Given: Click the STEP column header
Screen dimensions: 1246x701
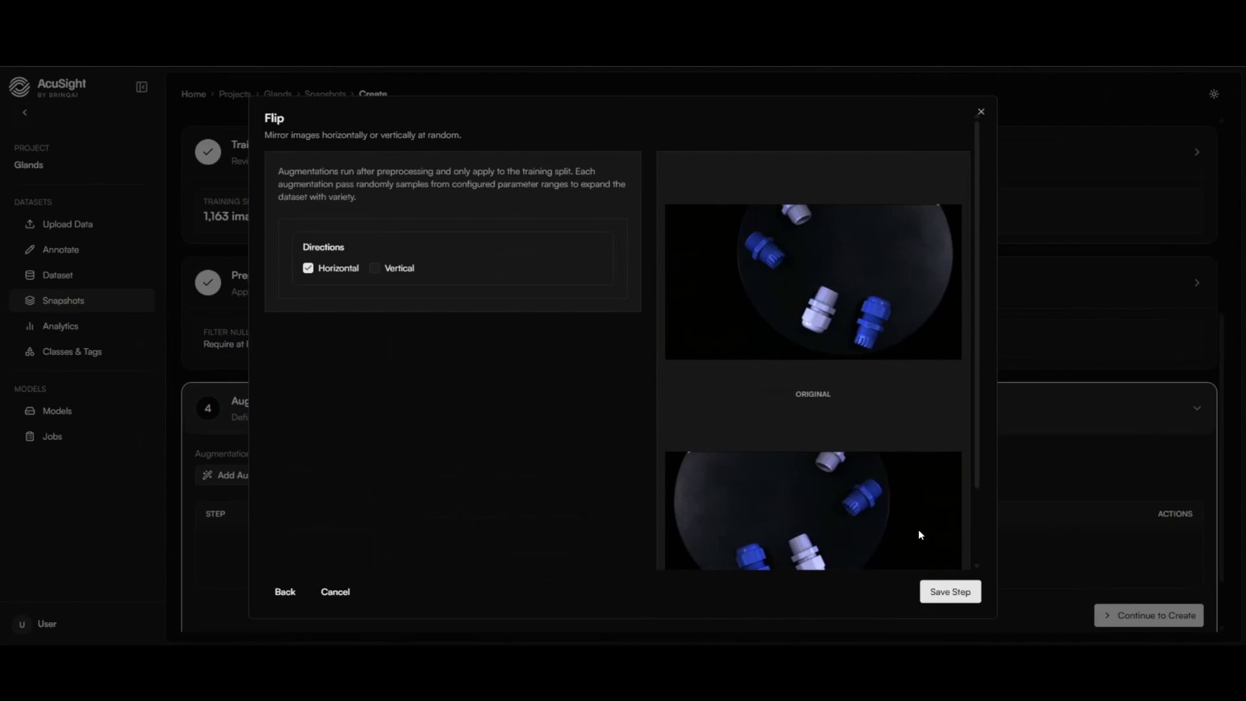Looking at the screenshot, I should point(215,513).
